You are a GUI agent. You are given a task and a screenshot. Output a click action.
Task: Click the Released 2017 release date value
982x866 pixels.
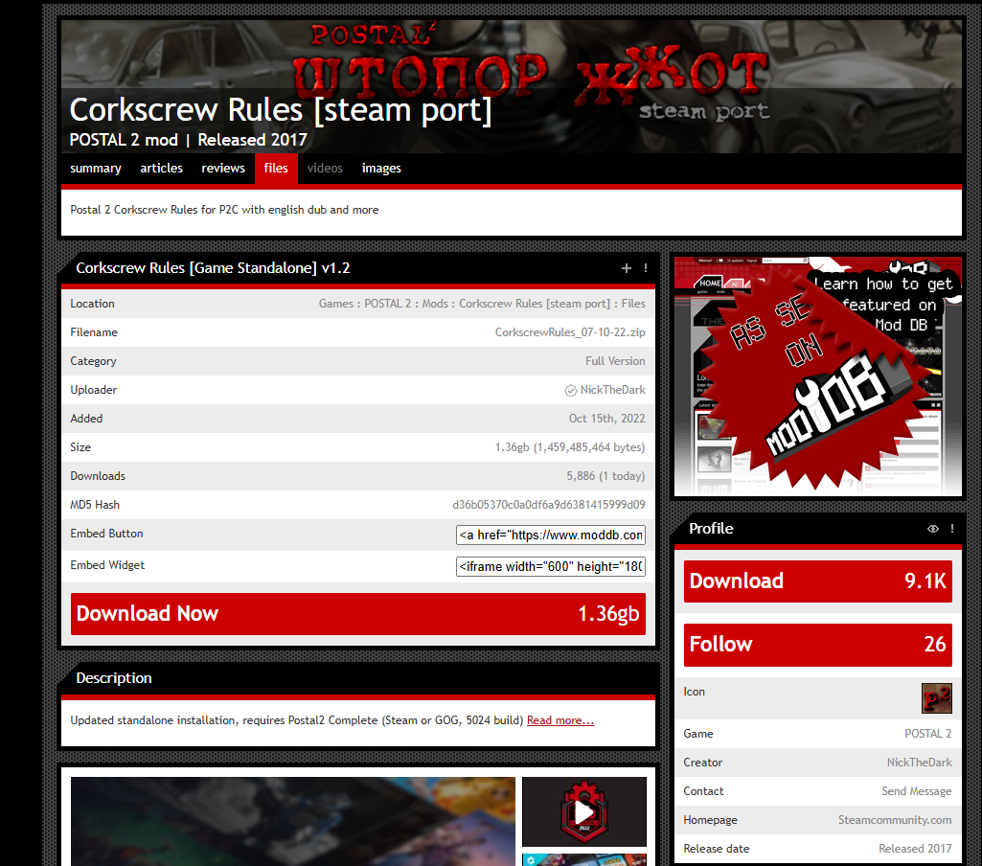(915, 849)
